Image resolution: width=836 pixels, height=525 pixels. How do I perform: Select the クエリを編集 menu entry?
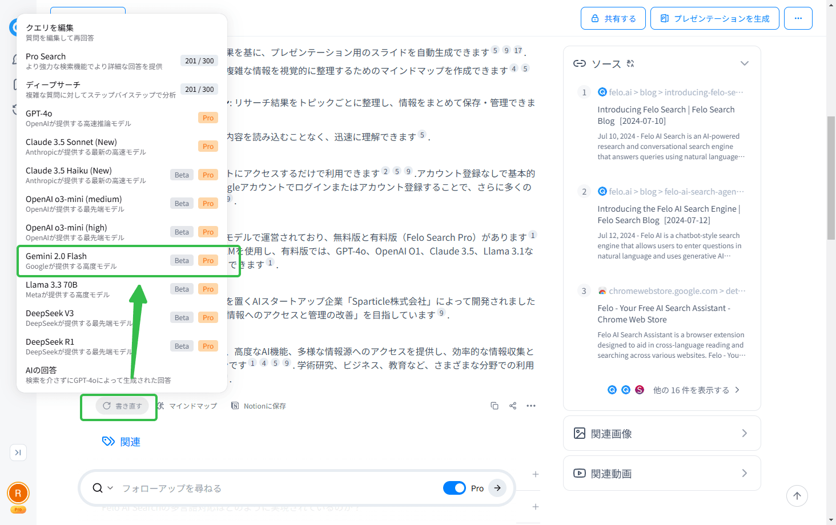point(122,33)
